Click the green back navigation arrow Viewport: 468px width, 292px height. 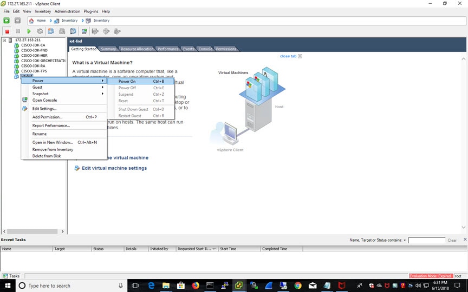click(6, 20)
